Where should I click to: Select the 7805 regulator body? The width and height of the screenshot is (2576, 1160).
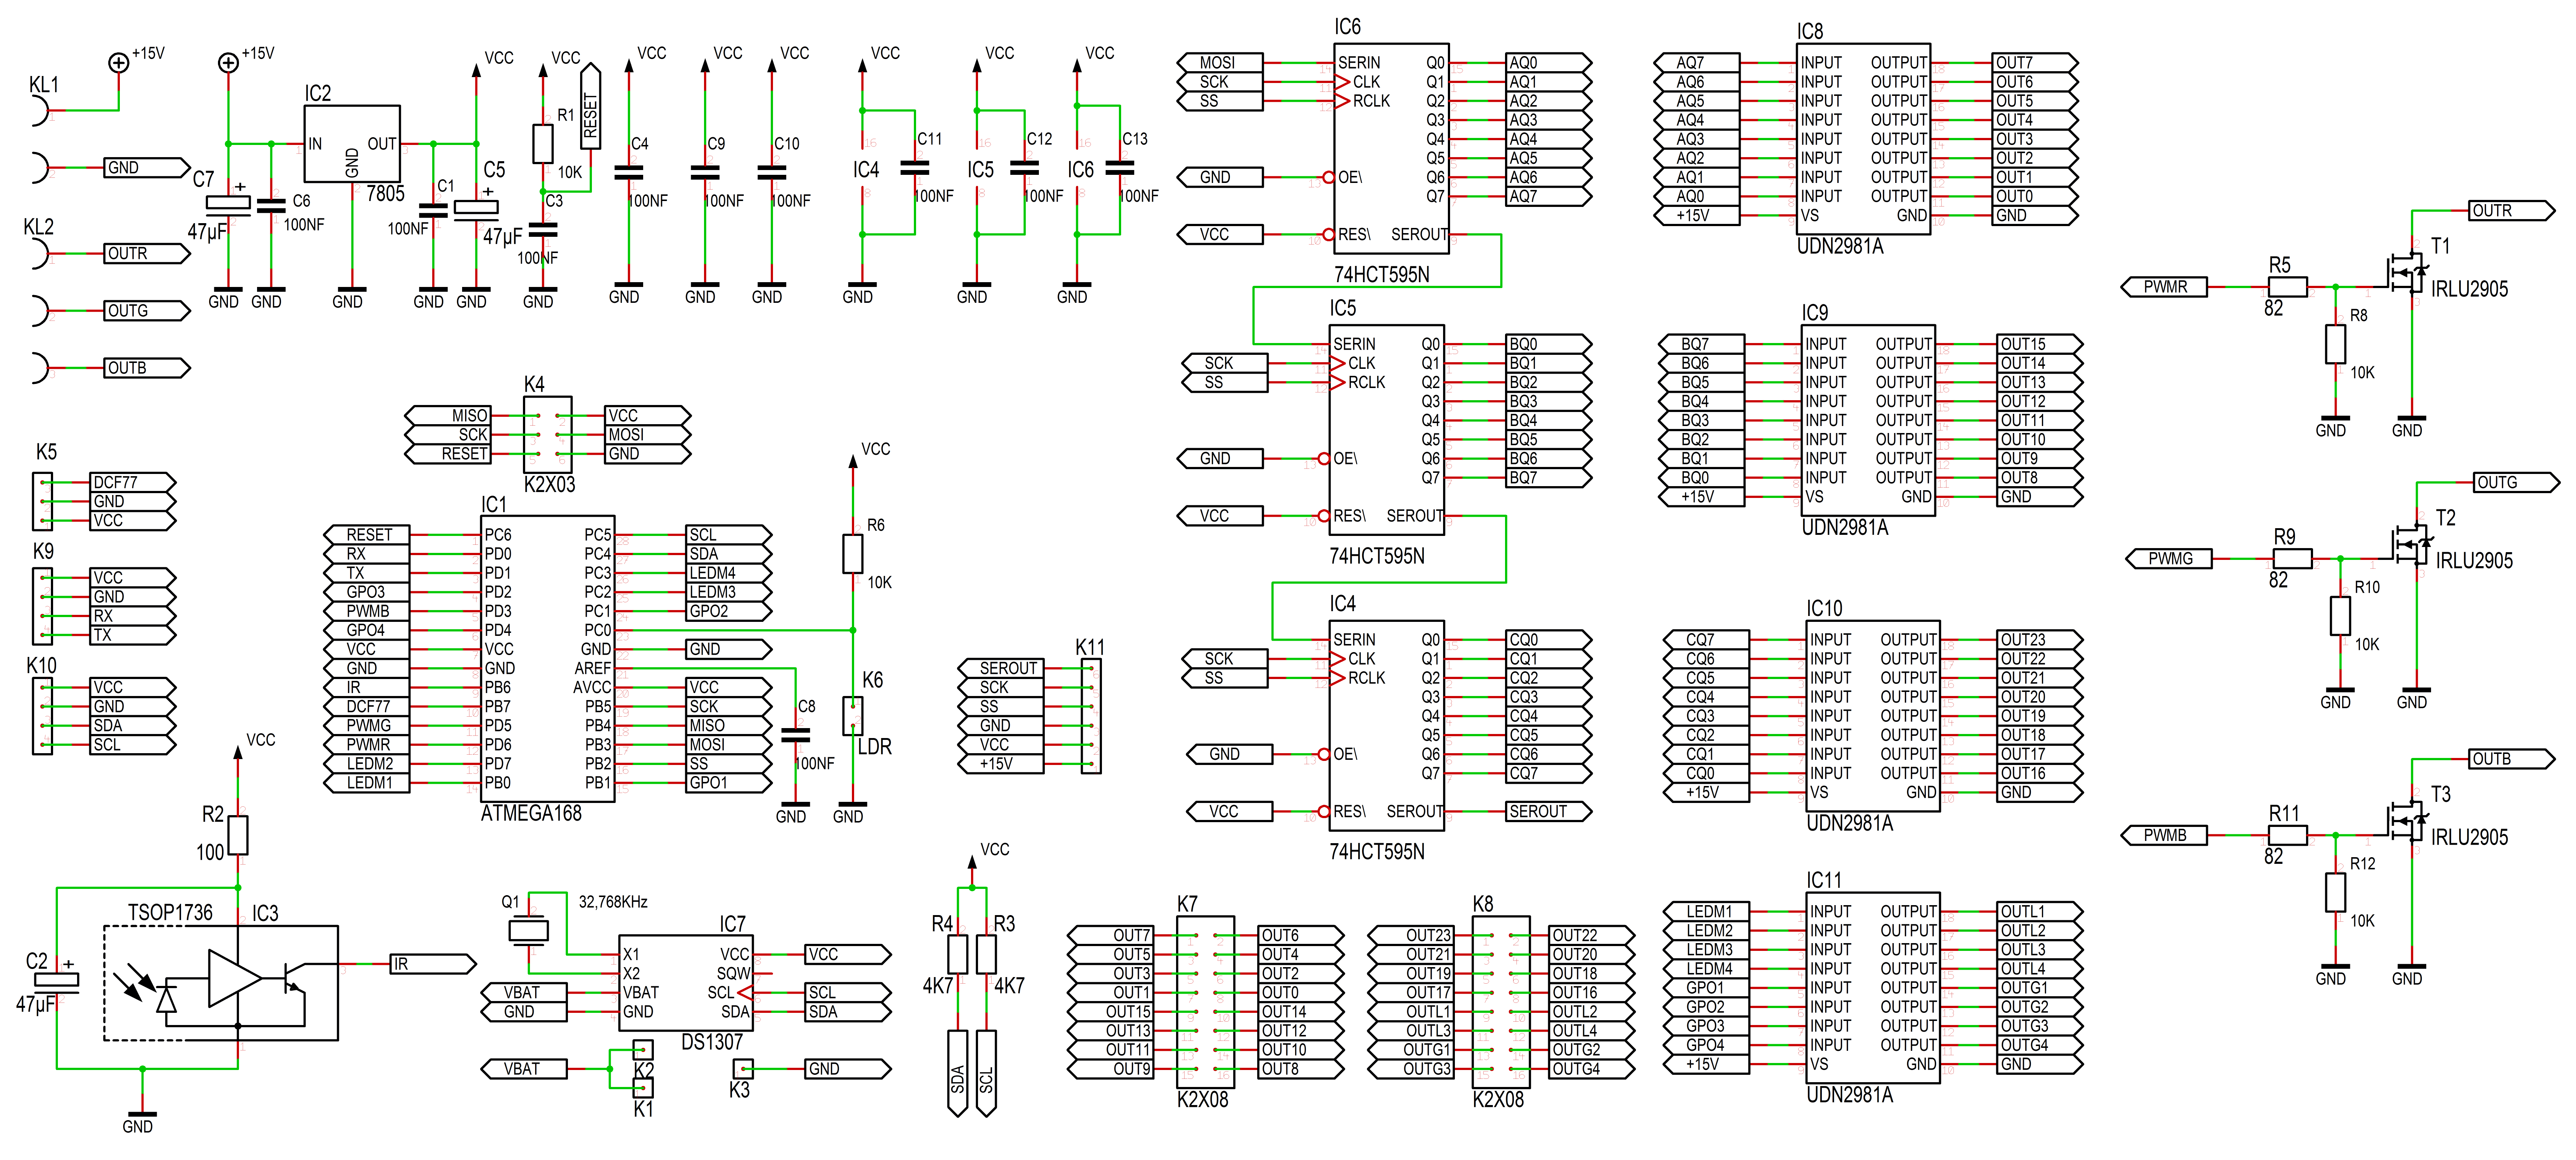(x=352, y=144)
